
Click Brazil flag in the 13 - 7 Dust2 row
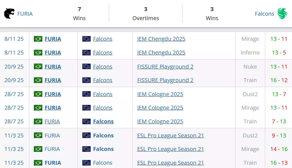pos(38,94)
